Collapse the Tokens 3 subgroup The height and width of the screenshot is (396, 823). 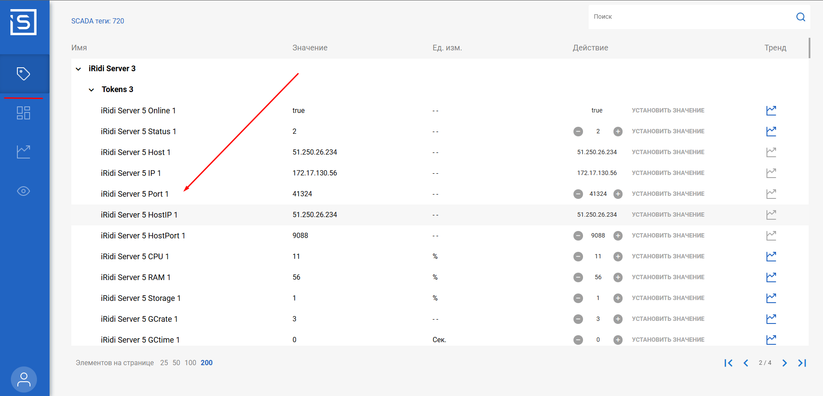[91, 90]
